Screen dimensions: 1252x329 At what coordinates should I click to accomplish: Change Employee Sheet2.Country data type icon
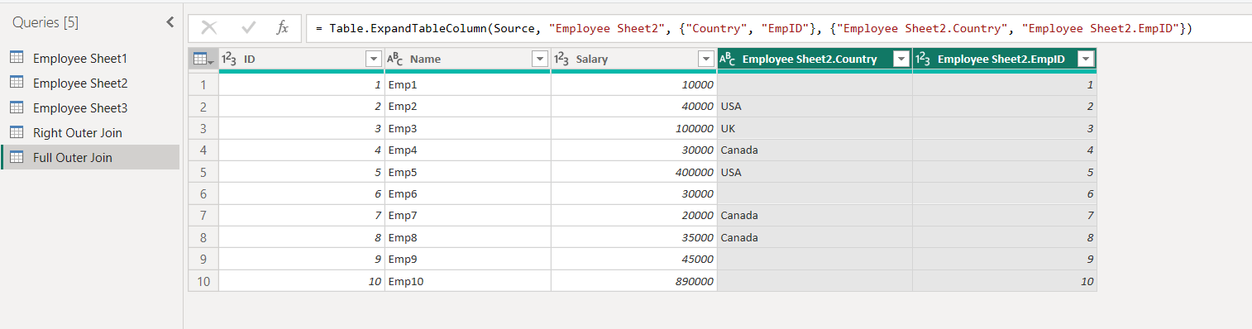[x=728, y=59]
